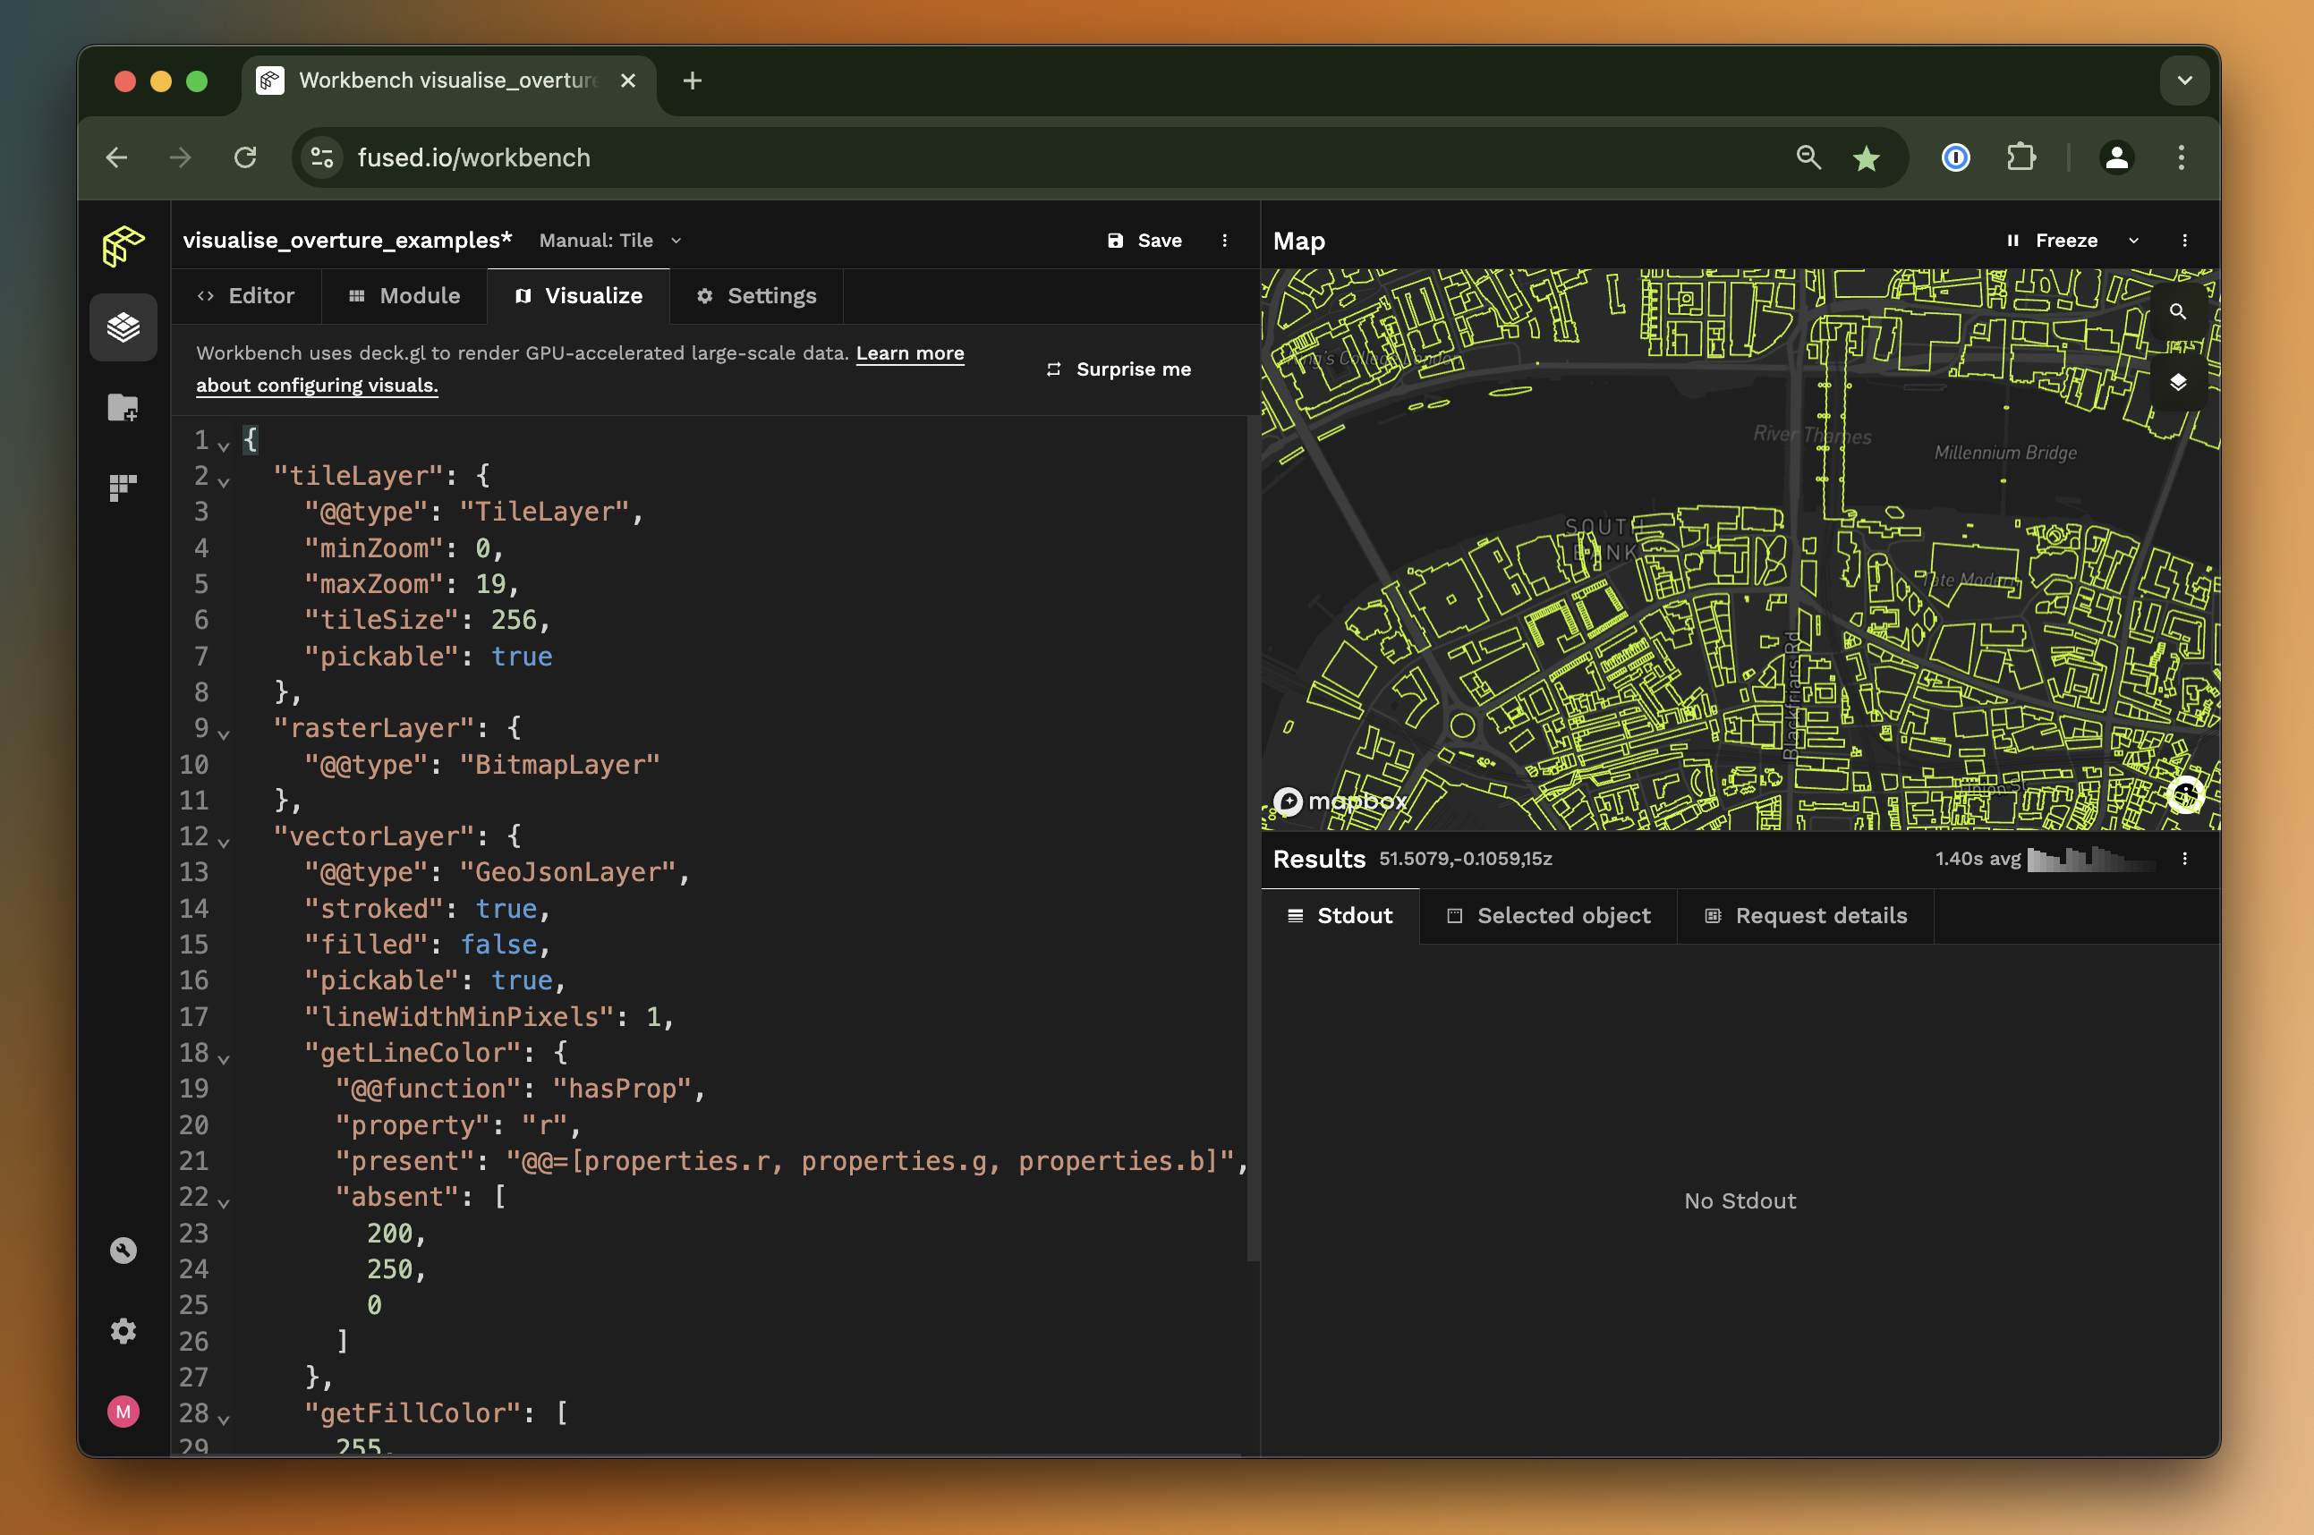Viewport: 2314px width, 1535px height.
Task: Open the map layers icon
Action: pos(2177,382)
